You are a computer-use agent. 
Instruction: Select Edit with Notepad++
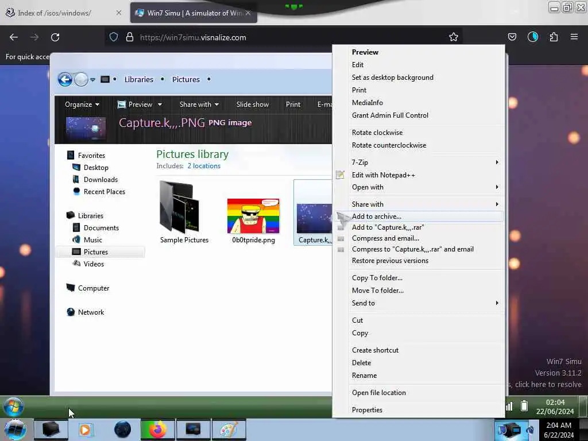click(x=419, y=175)
